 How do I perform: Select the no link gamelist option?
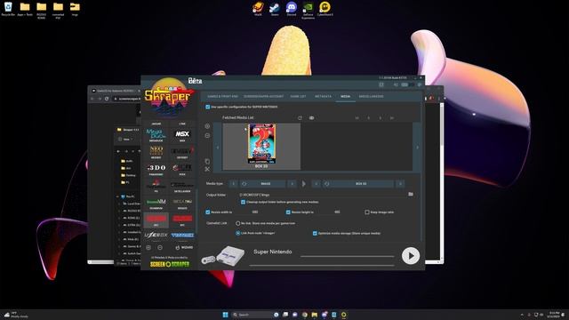[x=238, y=223]
